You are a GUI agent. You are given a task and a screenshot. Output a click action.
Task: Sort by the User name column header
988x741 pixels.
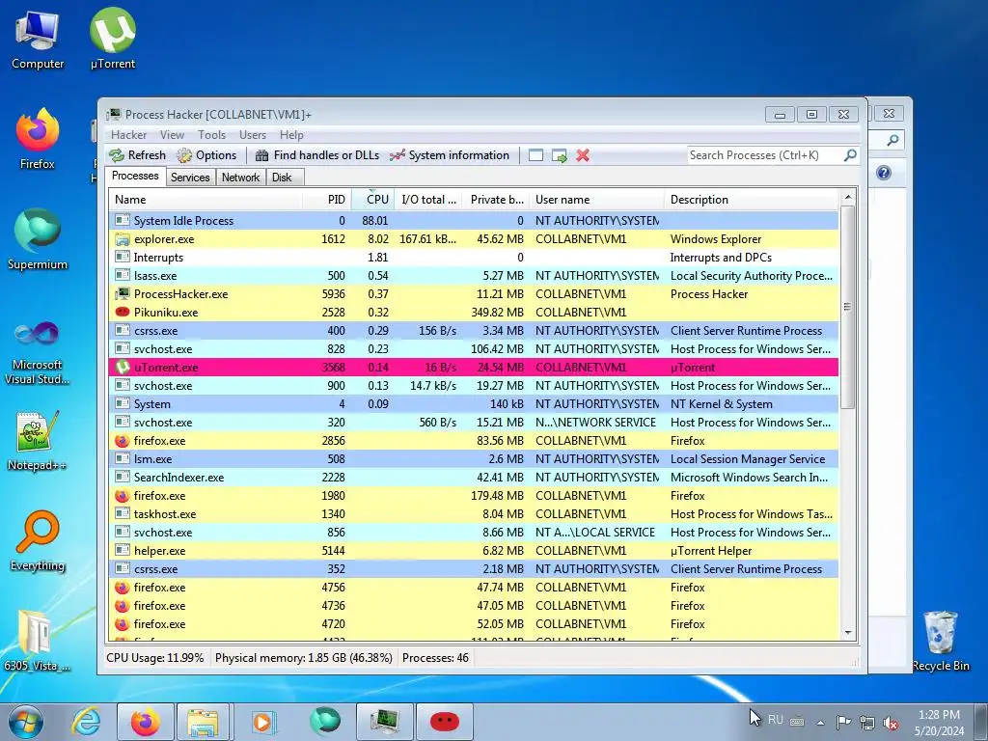pos(596,200)
